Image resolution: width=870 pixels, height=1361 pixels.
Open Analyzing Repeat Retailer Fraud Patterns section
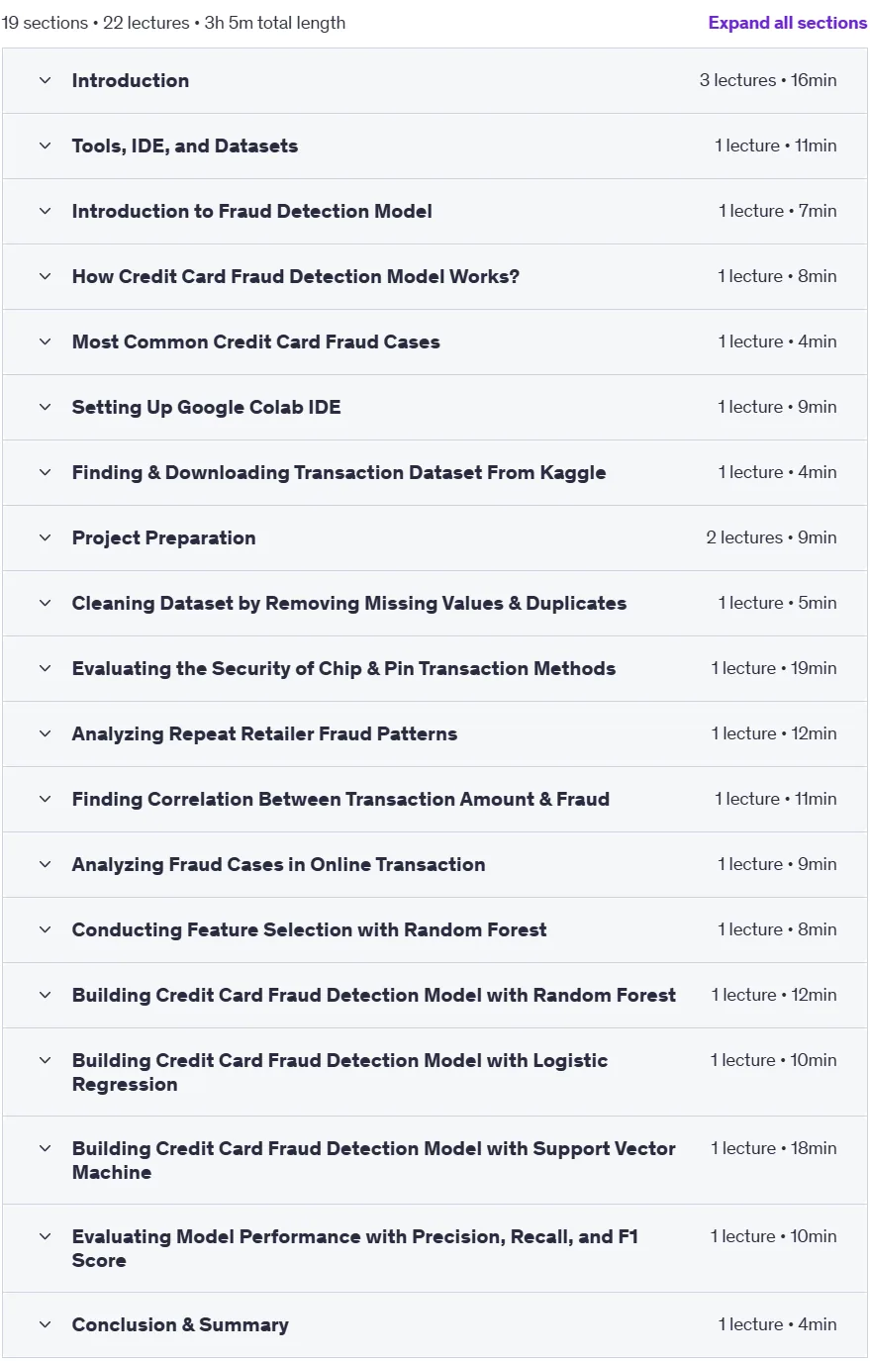point(435,733)
